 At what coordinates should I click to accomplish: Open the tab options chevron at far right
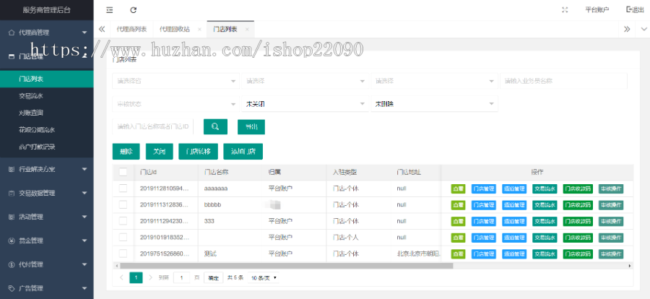click(643, 29)
